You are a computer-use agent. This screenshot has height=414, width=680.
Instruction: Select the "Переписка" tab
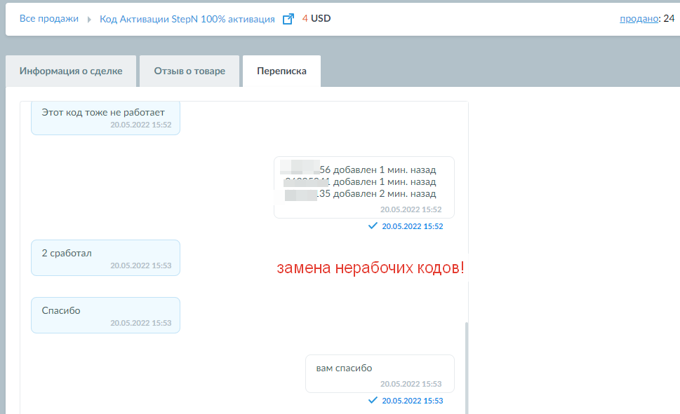click(x=281, y=71)
